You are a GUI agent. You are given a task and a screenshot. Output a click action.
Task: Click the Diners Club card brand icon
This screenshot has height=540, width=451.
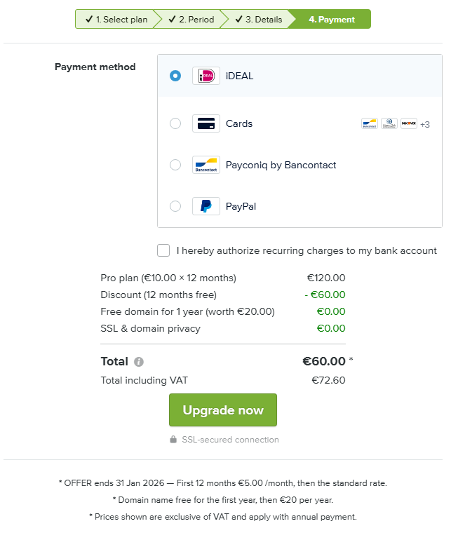point(389,124)
